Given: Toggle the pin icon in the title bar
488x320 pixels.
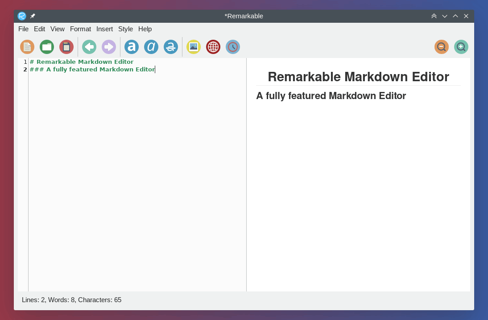Looking at the screenshot, I should (33, 16).
